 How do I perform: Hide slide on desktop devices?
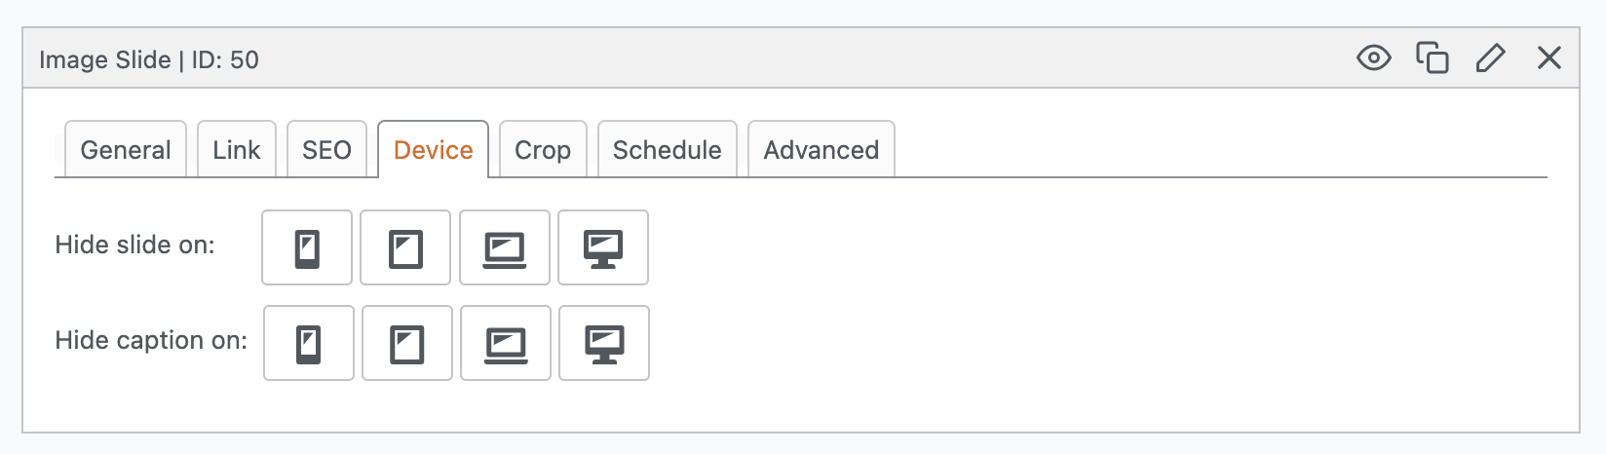tap(603, 248)
